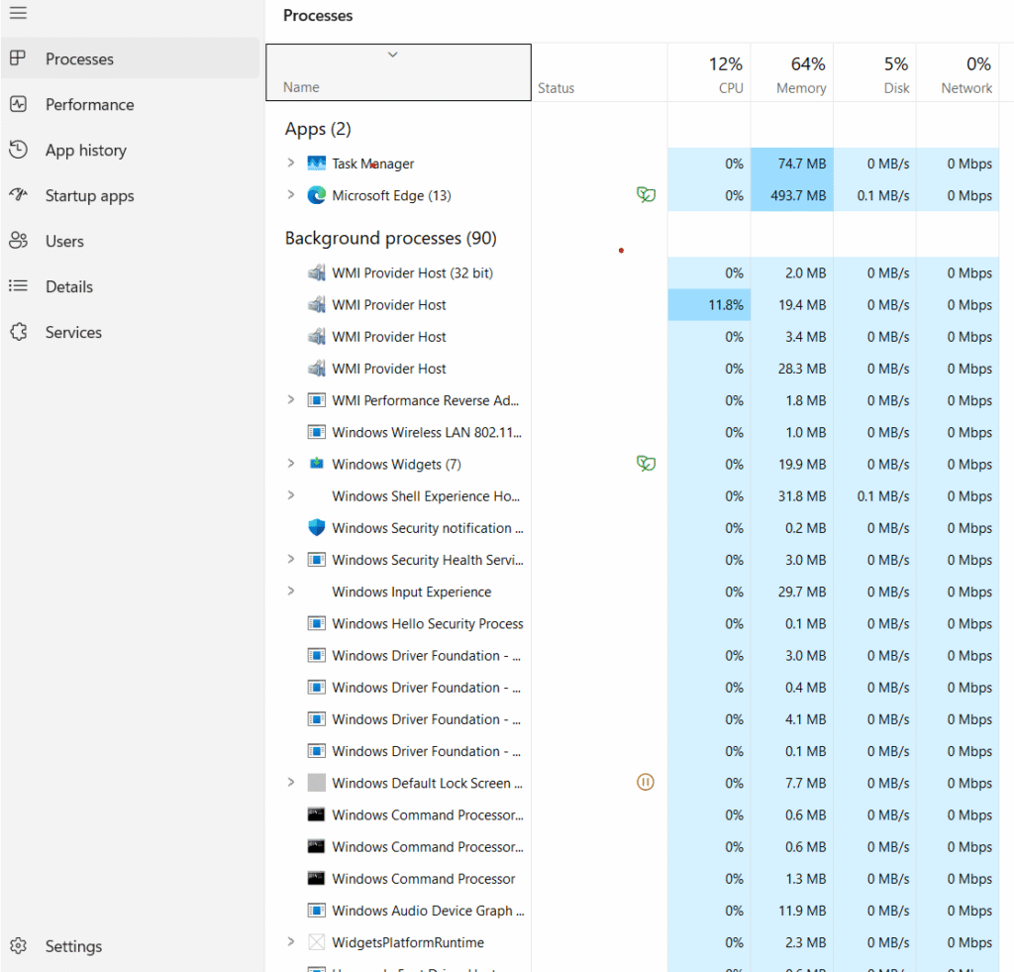Open Task Manager Settings
This screenshot has width=1014, height=972.
(x=73, y=946)
